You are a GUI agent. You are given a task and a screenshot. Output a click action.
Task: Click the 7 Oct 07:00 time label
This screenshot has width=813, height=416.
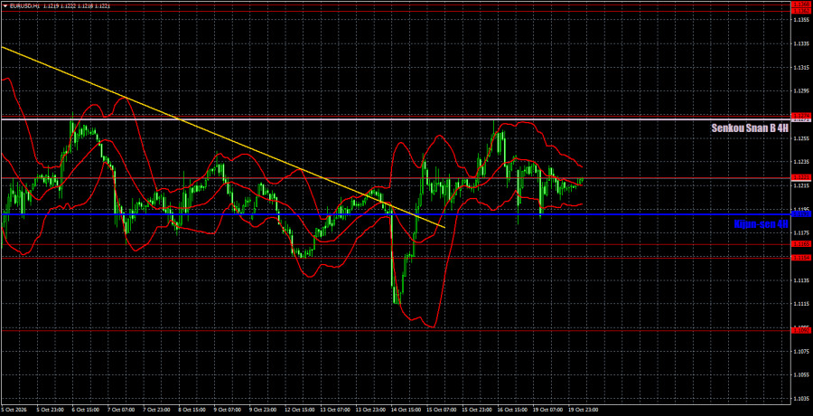click(x=120, y=410)
